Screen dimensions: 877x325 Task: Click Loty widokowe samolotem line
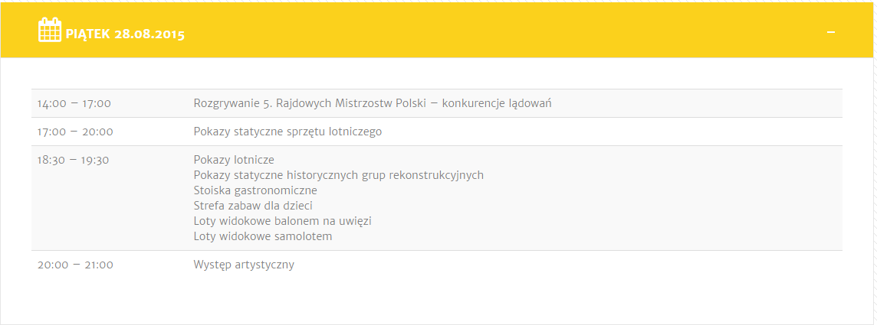tap(263, 236)
